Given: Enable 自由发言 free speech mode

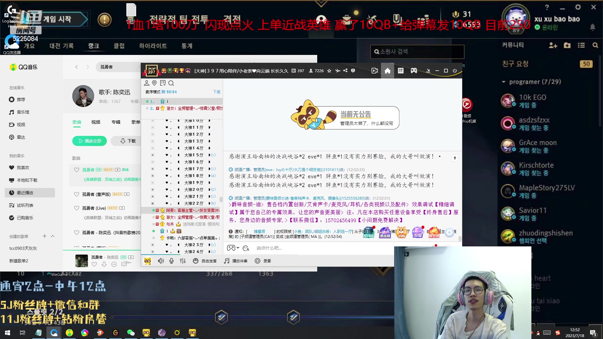Looking at the screenshot, I should click(209, 261).
